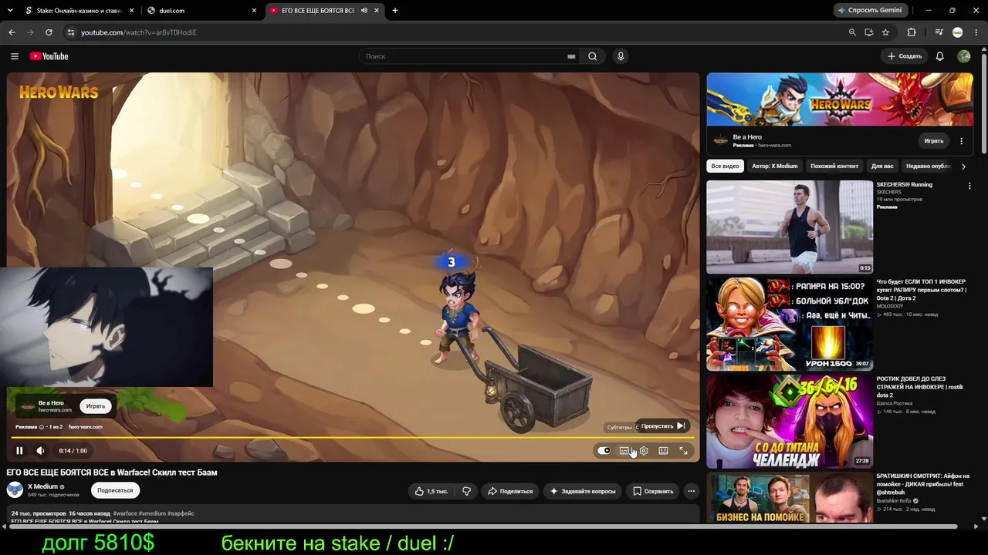Screen dimensions: 988x555
Task: Click the yellow ad progress bar
Action: (353, 438)
